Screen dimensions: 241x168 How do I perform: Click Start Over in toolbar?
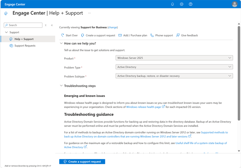69,35
